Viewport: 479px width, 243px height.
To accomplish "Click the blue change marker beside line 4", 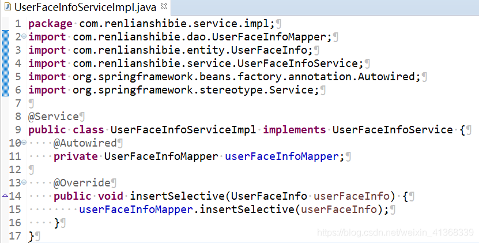I will (5, 63).
